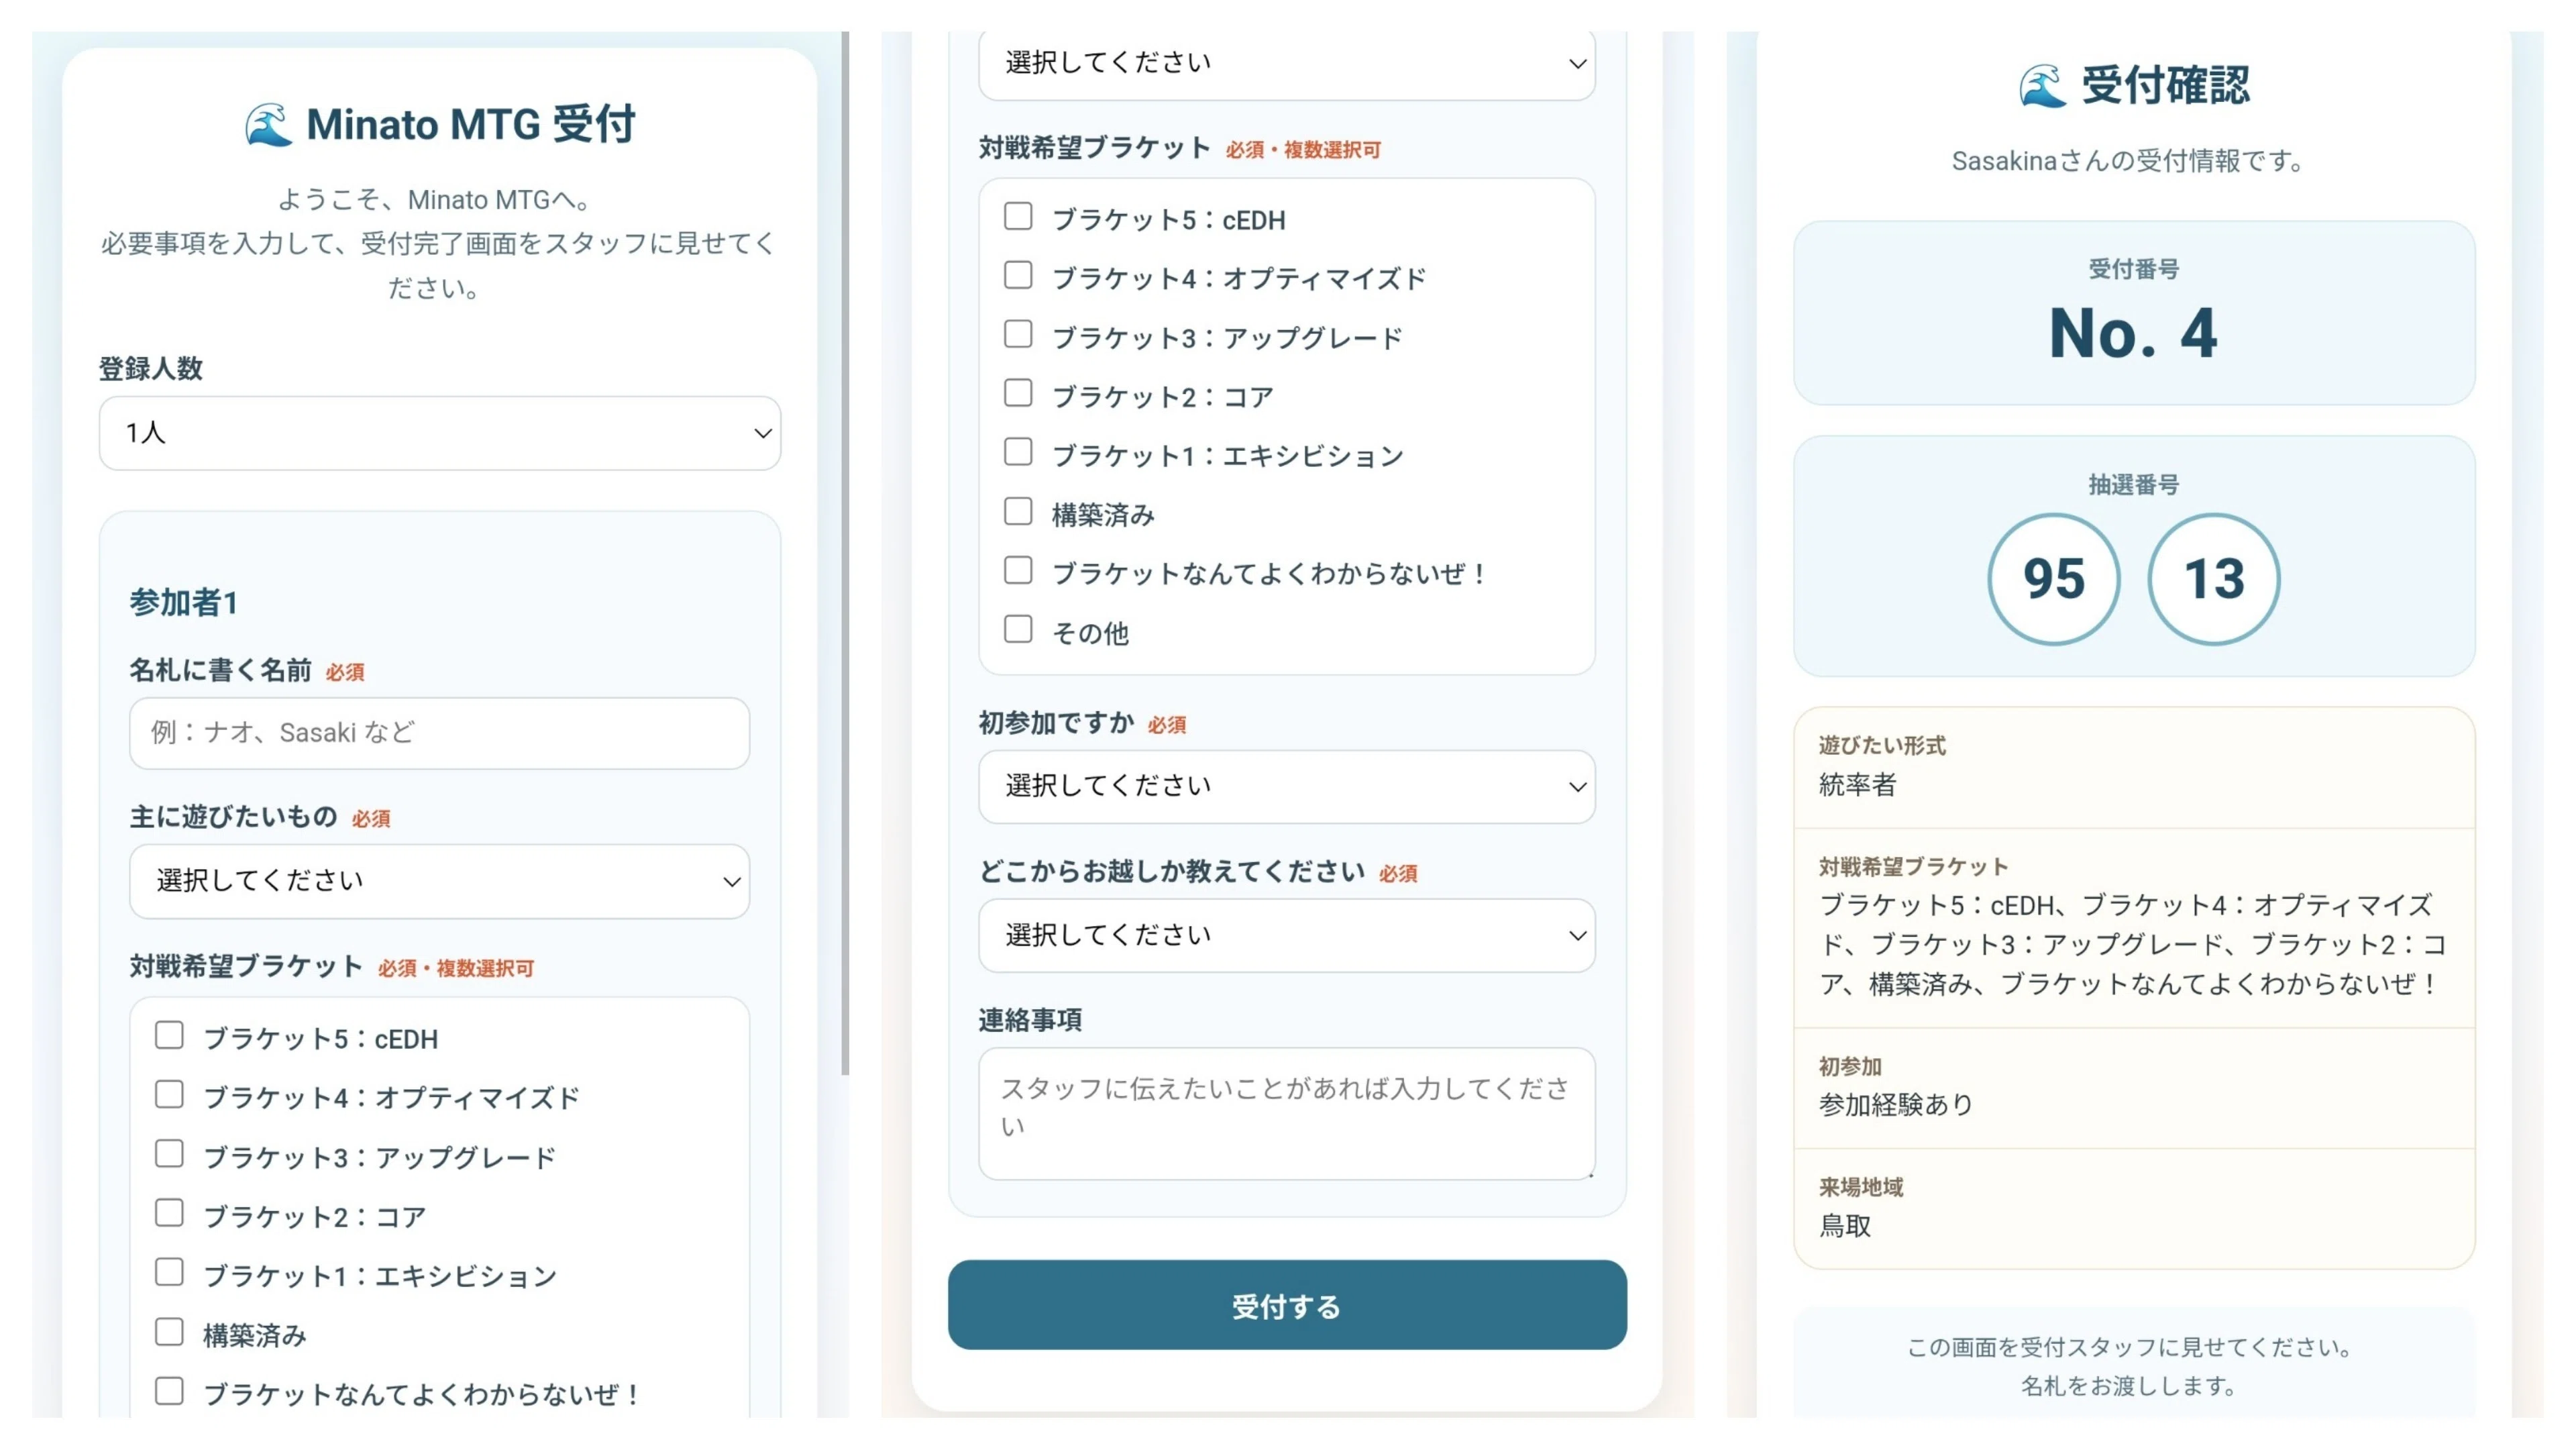Click the wave icon beside Minato MTG 受付
The width and height of the screenshot is (2576, 1448).
coord(269,125)
